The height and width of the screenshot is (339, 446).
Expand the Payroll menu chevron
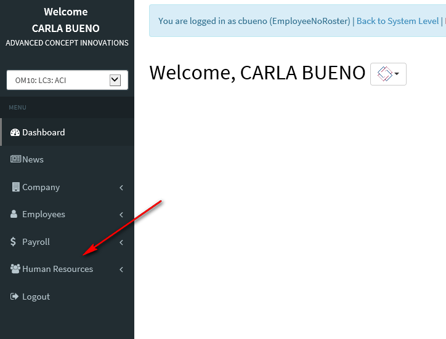click(121, 242)
